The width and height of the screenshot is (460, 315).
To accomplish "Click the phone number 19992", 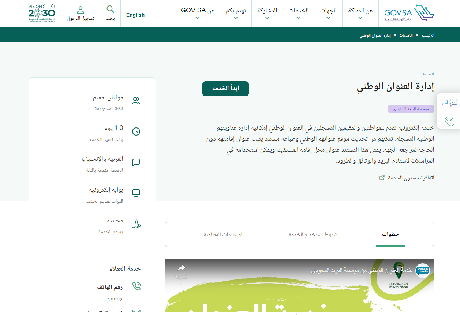I will [115, 300].
